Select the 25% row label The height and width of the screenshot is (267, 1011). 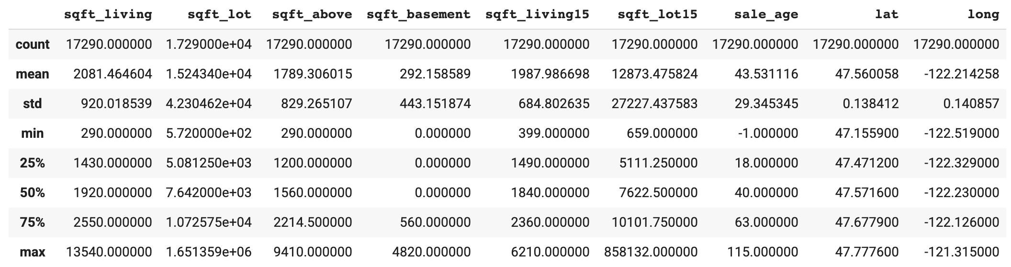tap(33, 163)
